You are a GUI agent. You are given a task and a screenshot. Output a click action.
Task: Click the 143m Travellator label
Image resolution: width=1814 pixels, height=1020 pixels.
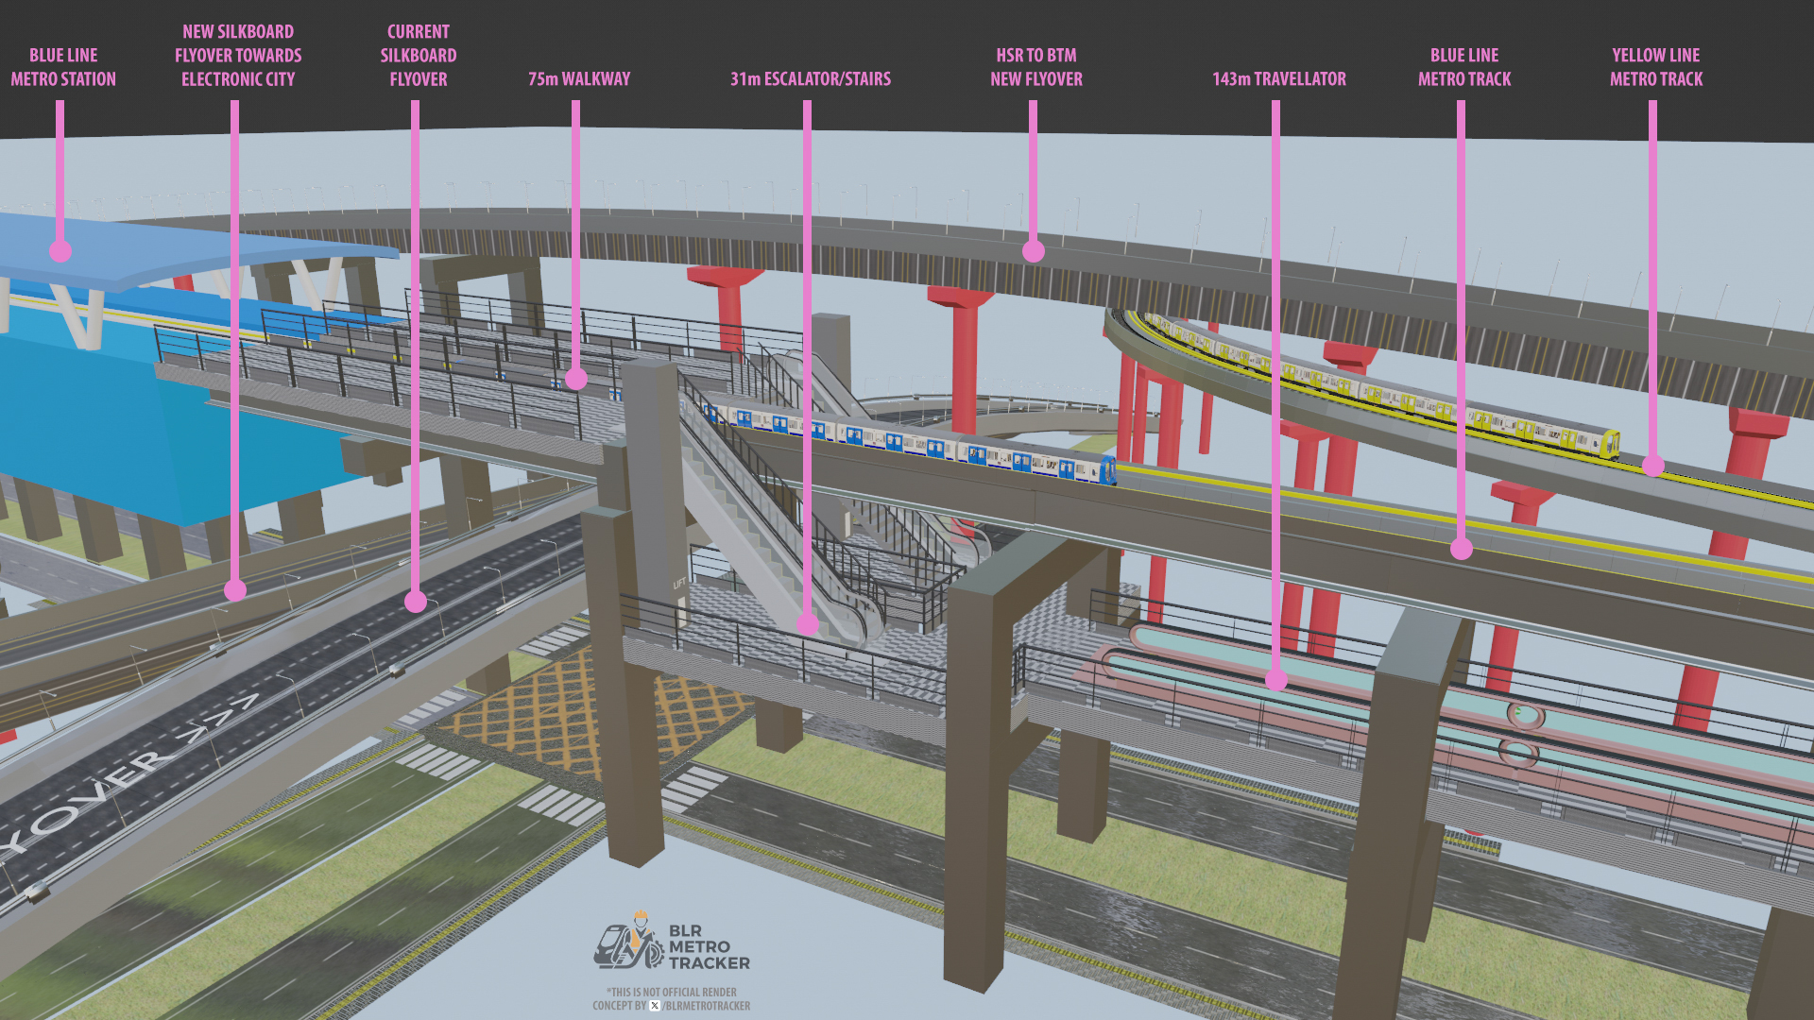1279,79
